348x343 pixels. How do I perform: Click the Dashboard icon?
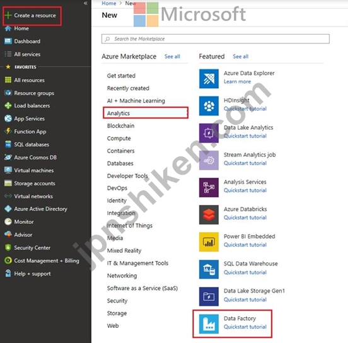8,41
